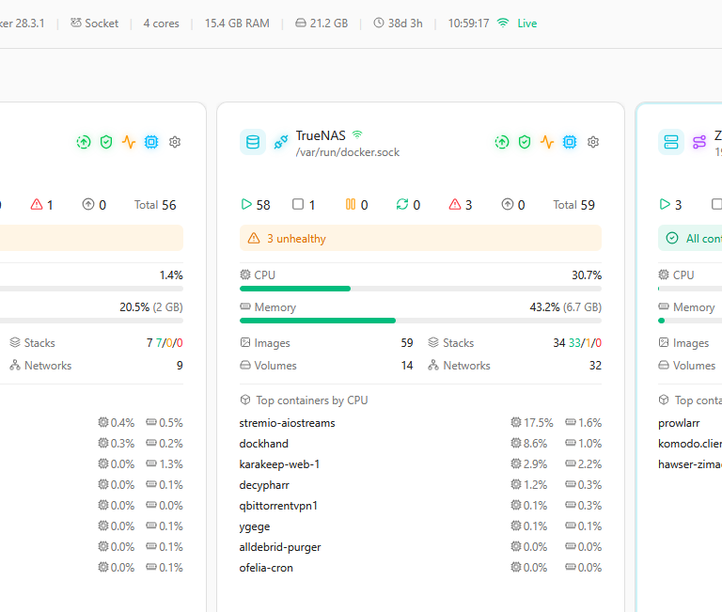Click the 15.4 GB RAM header entry
Viewport: 722px width, 612px height.
point(237,23)
